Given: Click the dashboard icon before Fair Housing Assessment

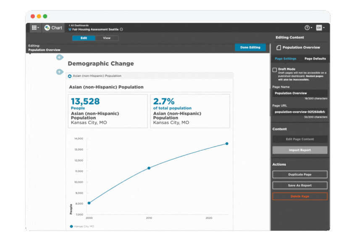Looking at the screenshot, I should point(70,29).
